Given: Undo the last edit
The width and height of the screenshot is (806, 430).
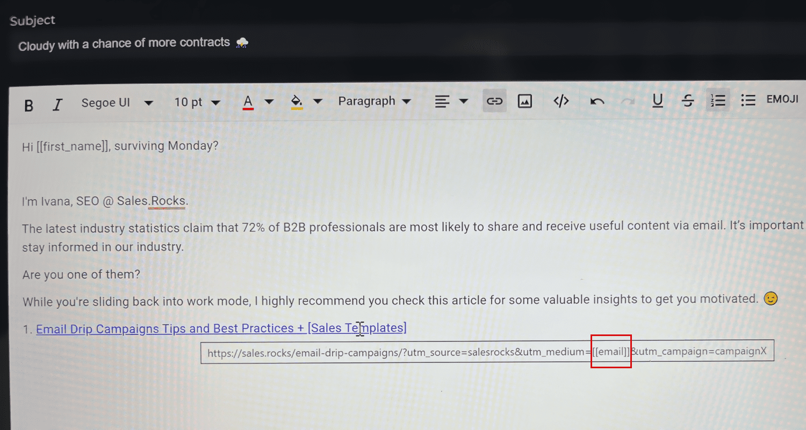Looking at the screenshot, I should (597, 101).
